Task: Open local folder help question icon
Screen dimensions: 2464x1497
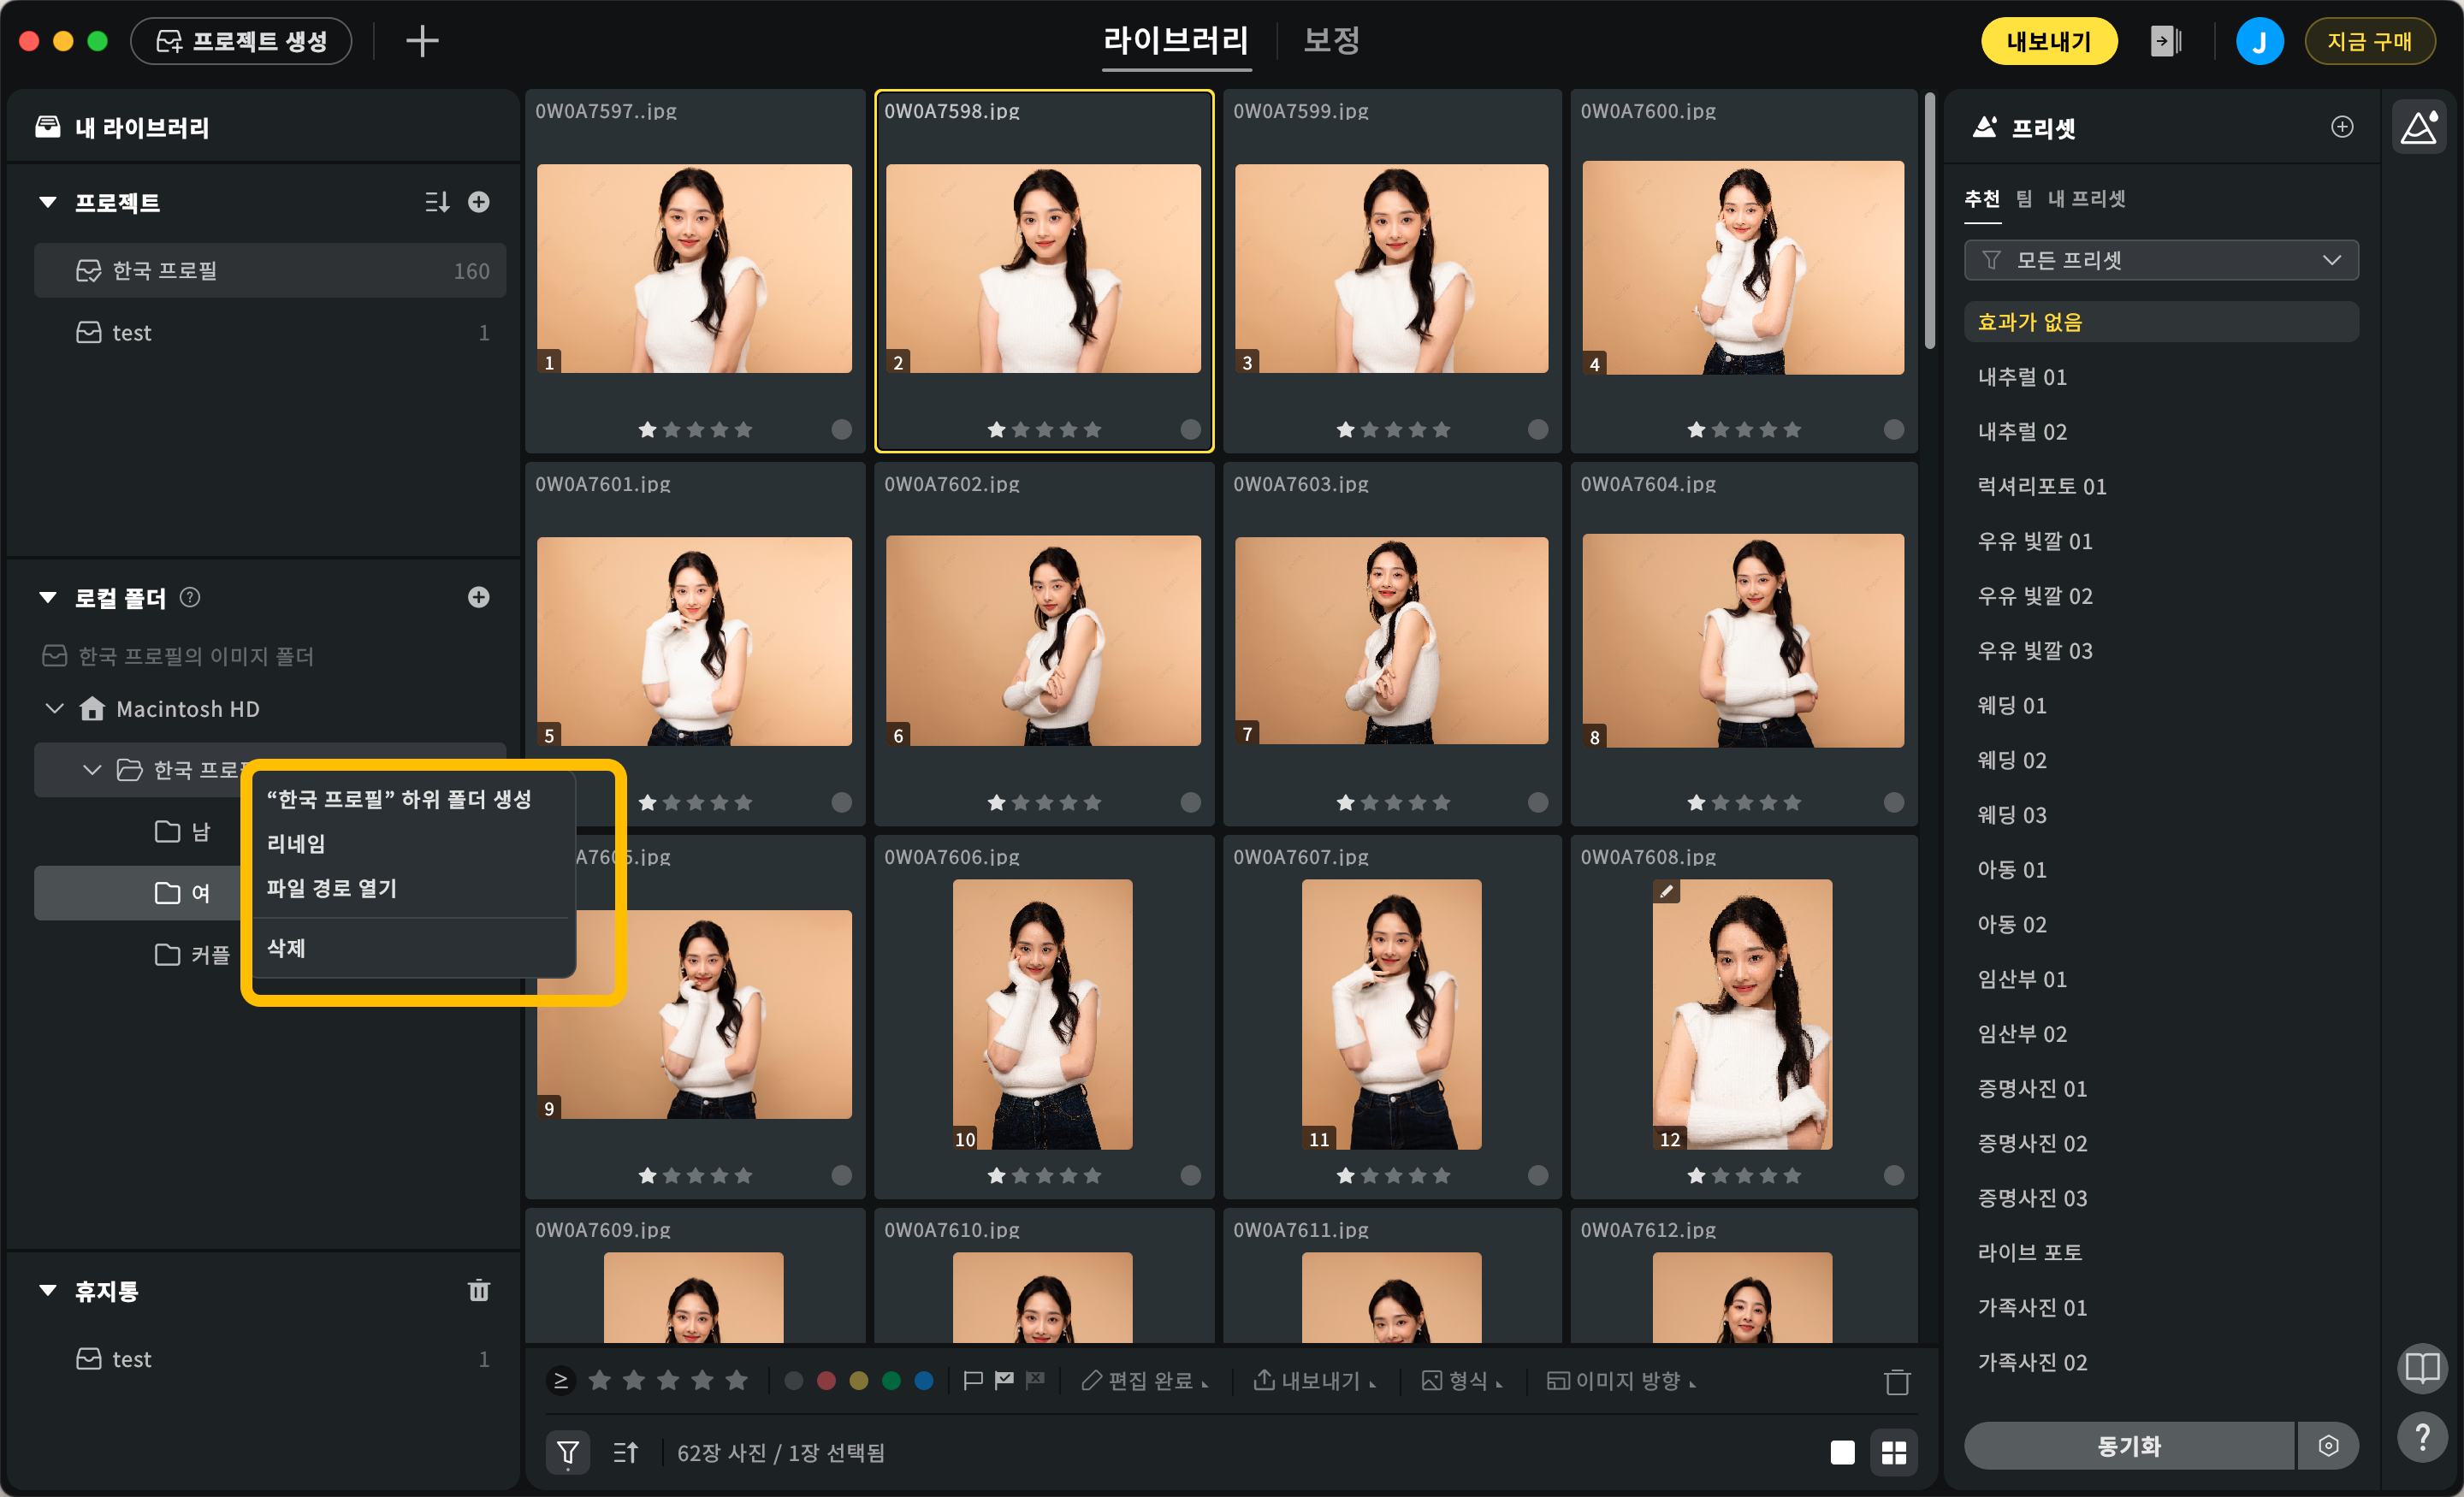Action: (x=190, y=597)
